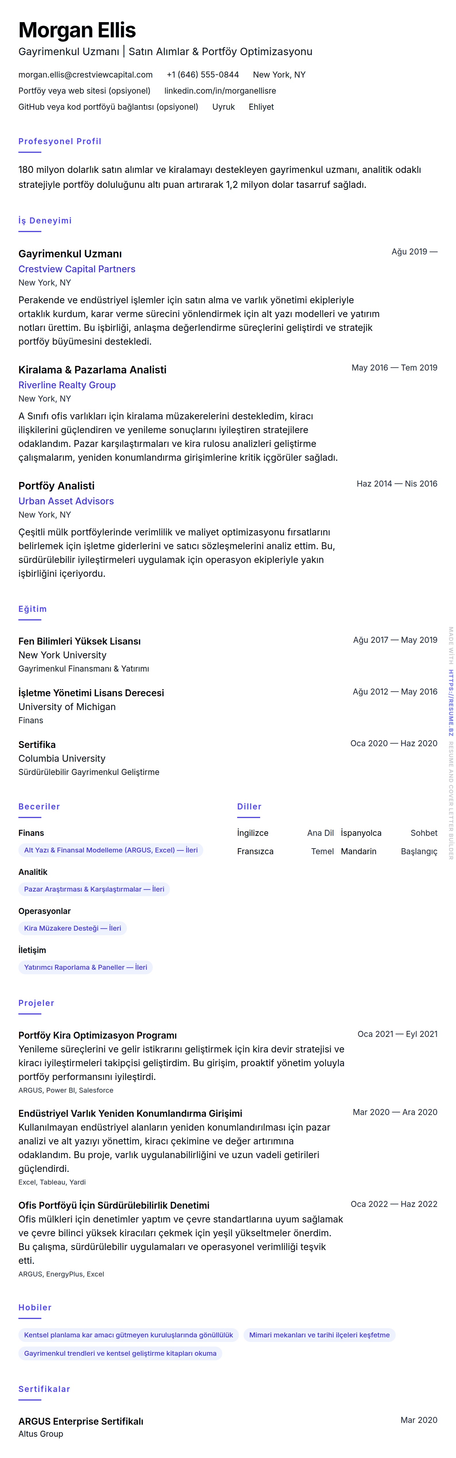This screenshot has width=456, height=1458.
Task: Select the Alt Yazı & Finansal Modelleme skill tag
Action: tap(111, 850)
